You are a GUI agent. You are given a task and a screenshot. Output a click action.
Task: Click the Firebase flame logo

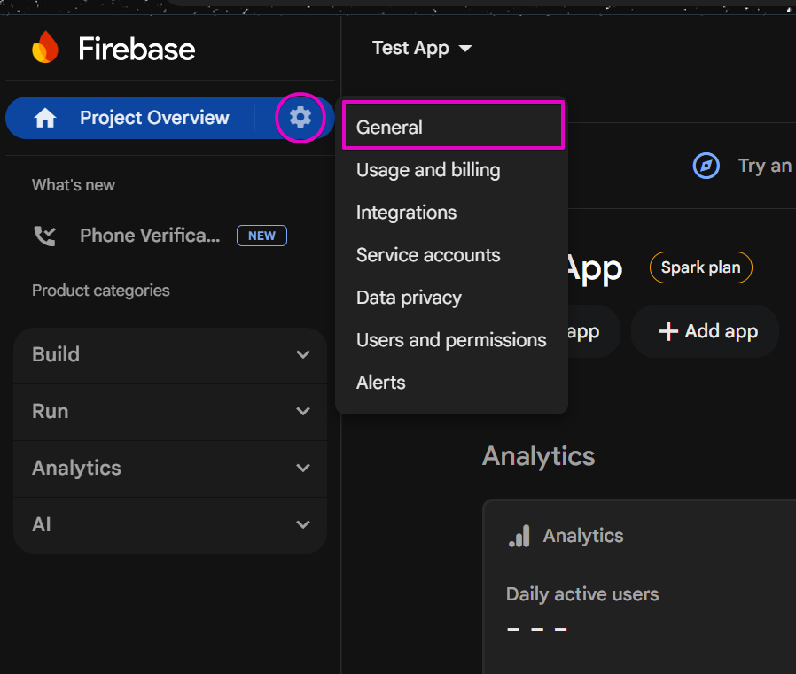[45, 48]
